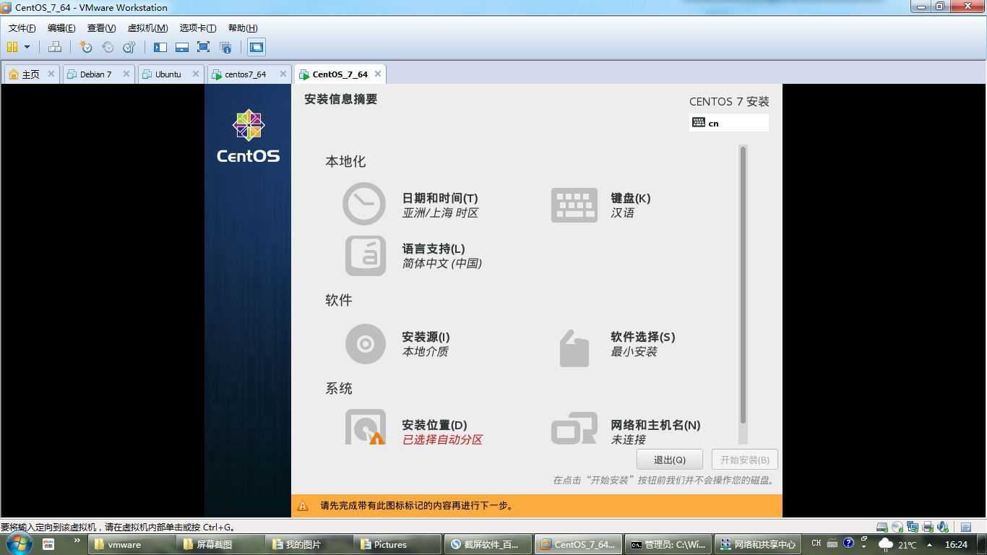987x555 pixels.
Task: Open the snapshot manager
Action: [129, 47]
